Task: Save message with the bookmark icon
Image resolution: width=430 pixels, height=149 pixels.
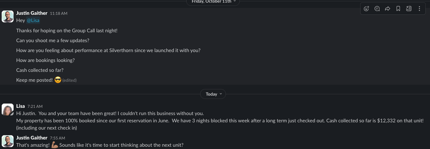Action: [x=398, y=9]
